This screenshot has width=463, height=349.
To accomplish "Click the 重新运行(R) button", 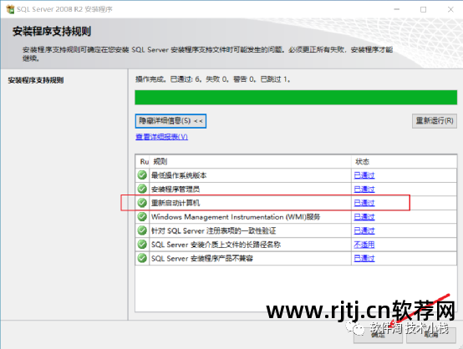I will point(435,121).
